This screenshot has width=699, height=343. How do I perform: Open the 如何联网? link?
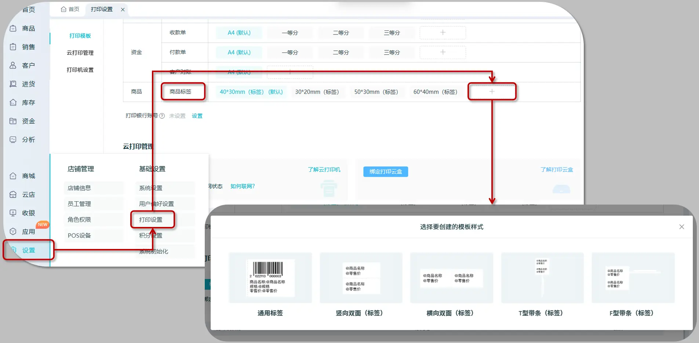(x=243, y=186)
